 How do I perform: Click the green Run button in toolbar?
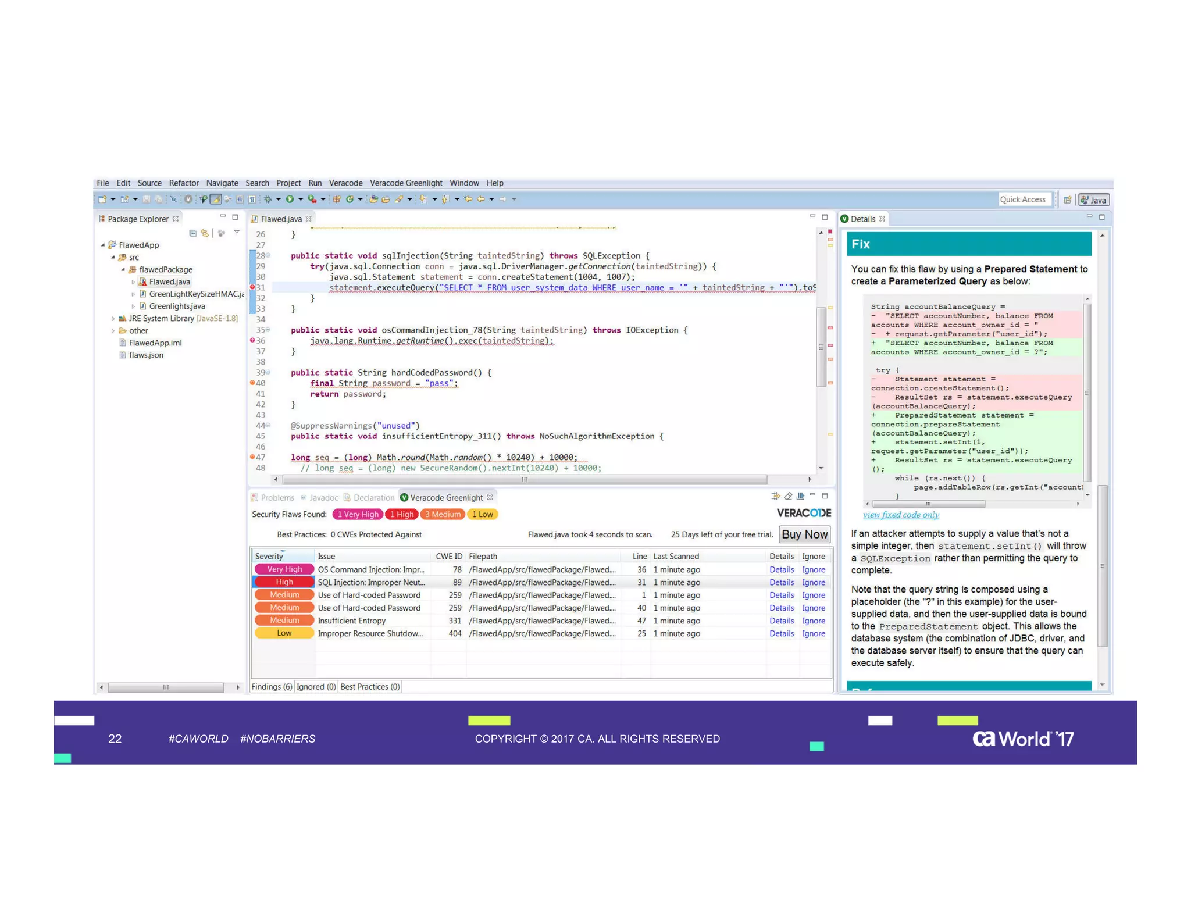[x=290, y=199]
